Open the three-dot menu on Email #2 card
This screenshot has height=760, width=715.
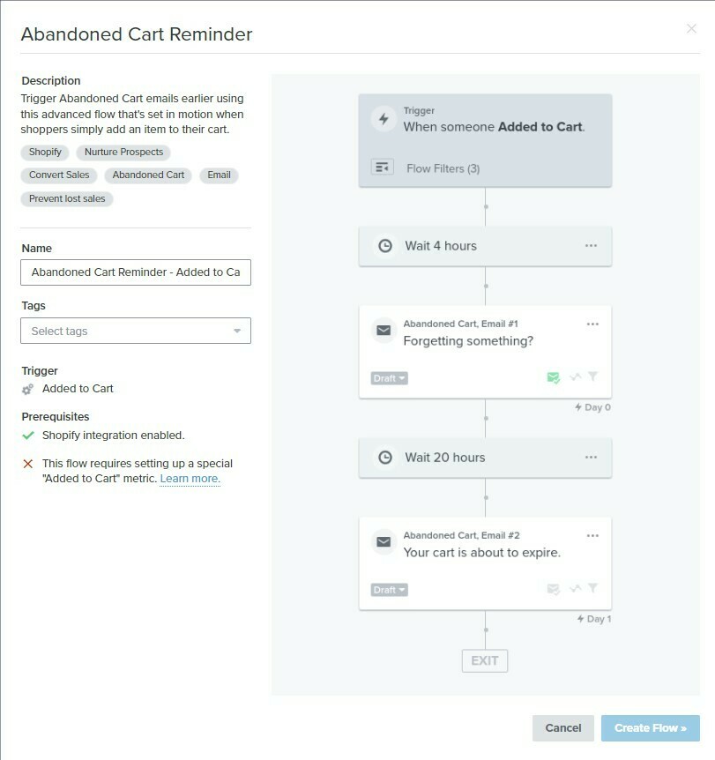[x=592, y=535]
